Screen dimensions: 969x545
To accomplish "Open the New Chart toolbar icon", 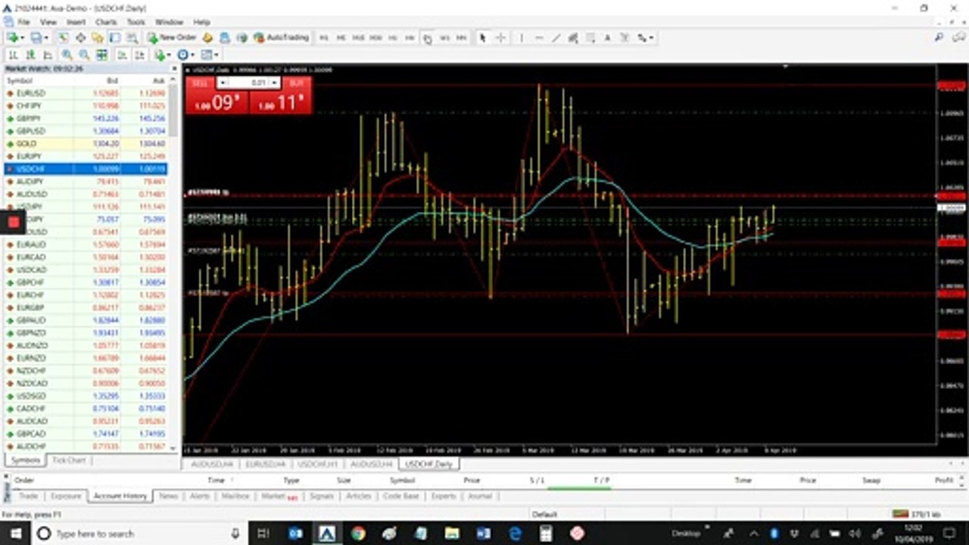I will [13, 37].
